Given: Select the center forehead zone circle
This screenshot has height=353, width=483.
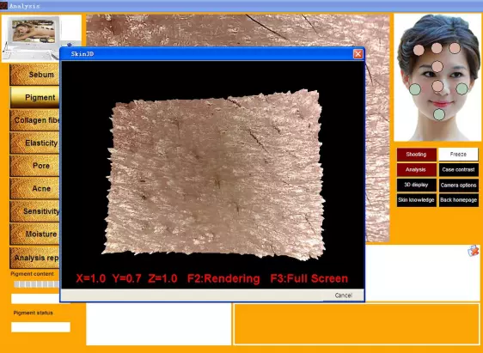Looking at the screenshot, I should tap(437, 48).
